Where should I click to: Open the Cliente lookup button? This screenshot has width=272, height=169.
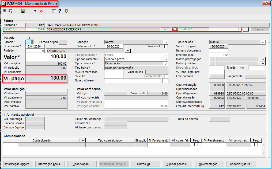click(165, 29)
